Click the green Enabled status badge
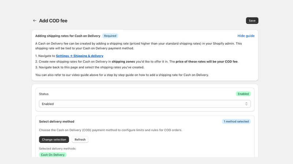This screenshot has height=164, width=293. 243,94
